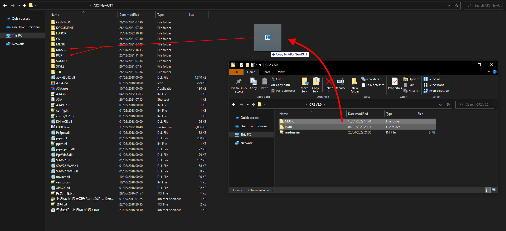Click the Properties quick access toolbar icon

241,65
